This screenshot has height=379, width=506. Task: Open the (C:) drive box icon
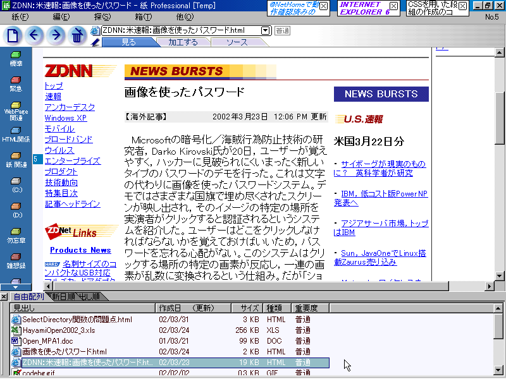point(16,182)
